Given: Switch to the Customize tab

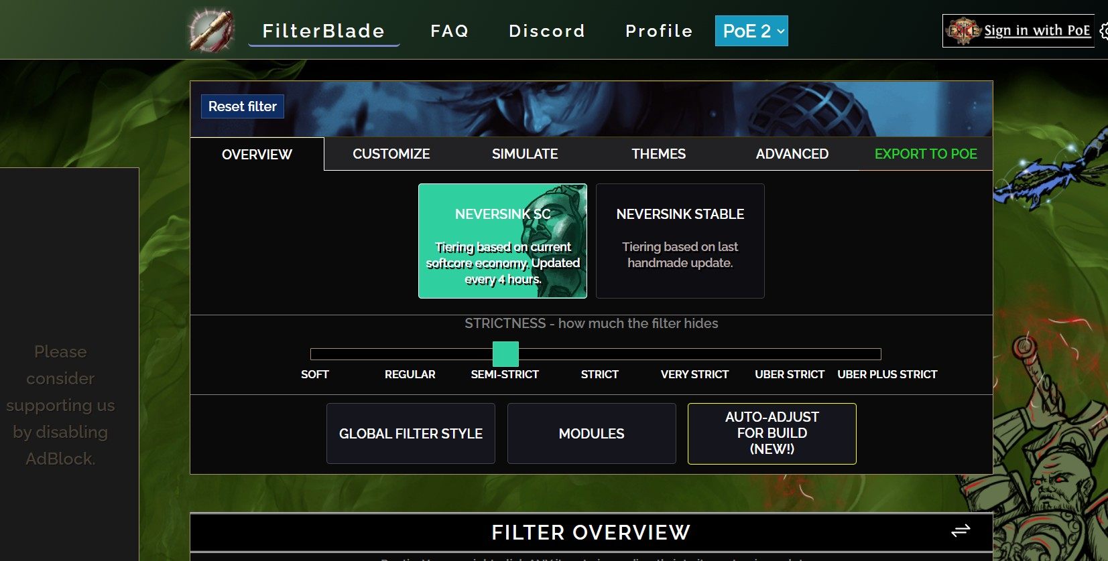Looking at the screenshot, I should [x=391, y=154].
